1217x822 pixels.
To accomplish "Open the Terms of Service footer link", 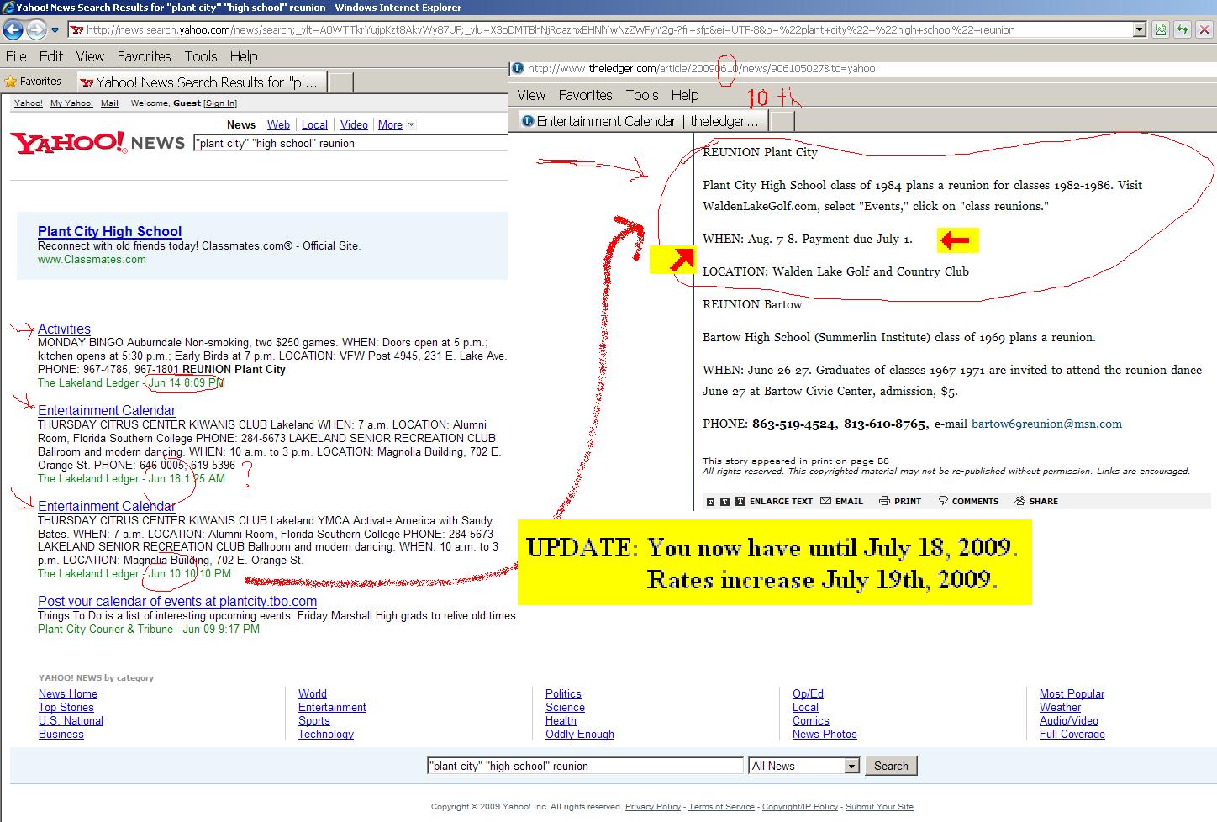I will click(x=721, y=806).
